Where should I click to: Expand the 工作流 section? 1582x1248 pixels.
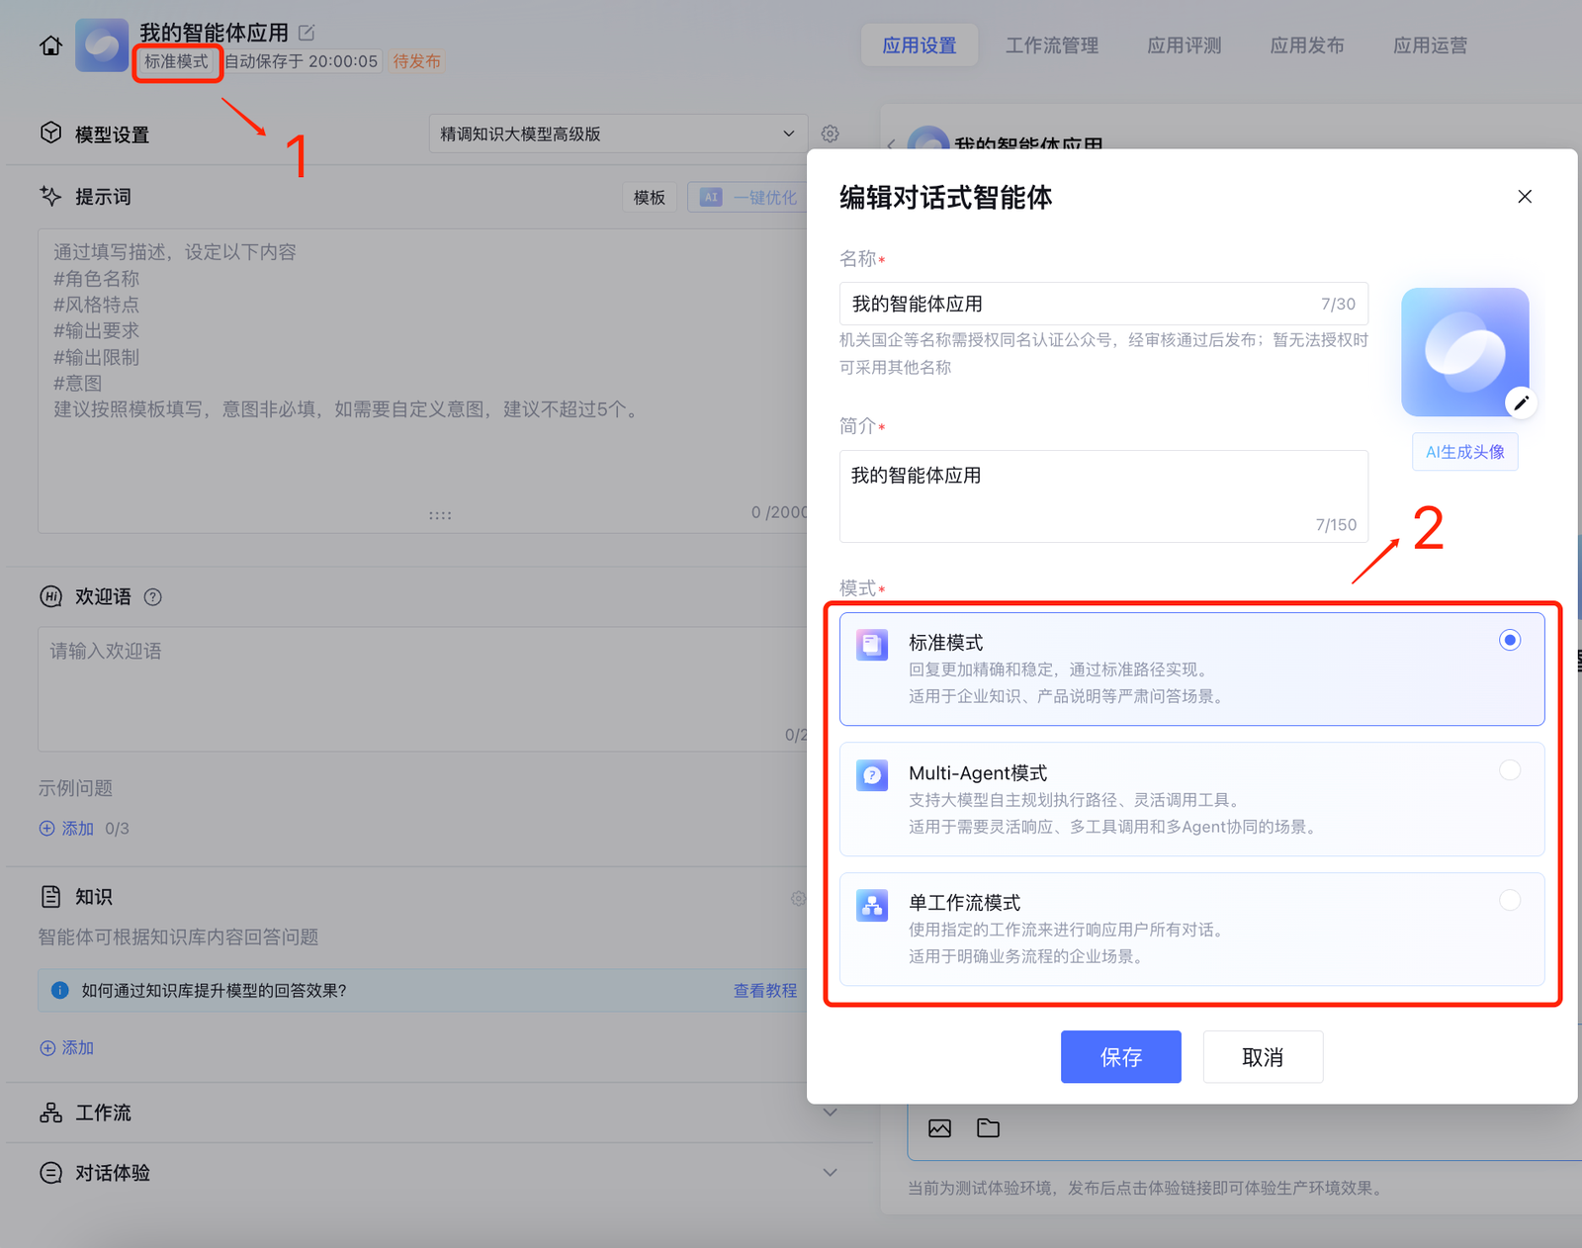coord(830,1113)
